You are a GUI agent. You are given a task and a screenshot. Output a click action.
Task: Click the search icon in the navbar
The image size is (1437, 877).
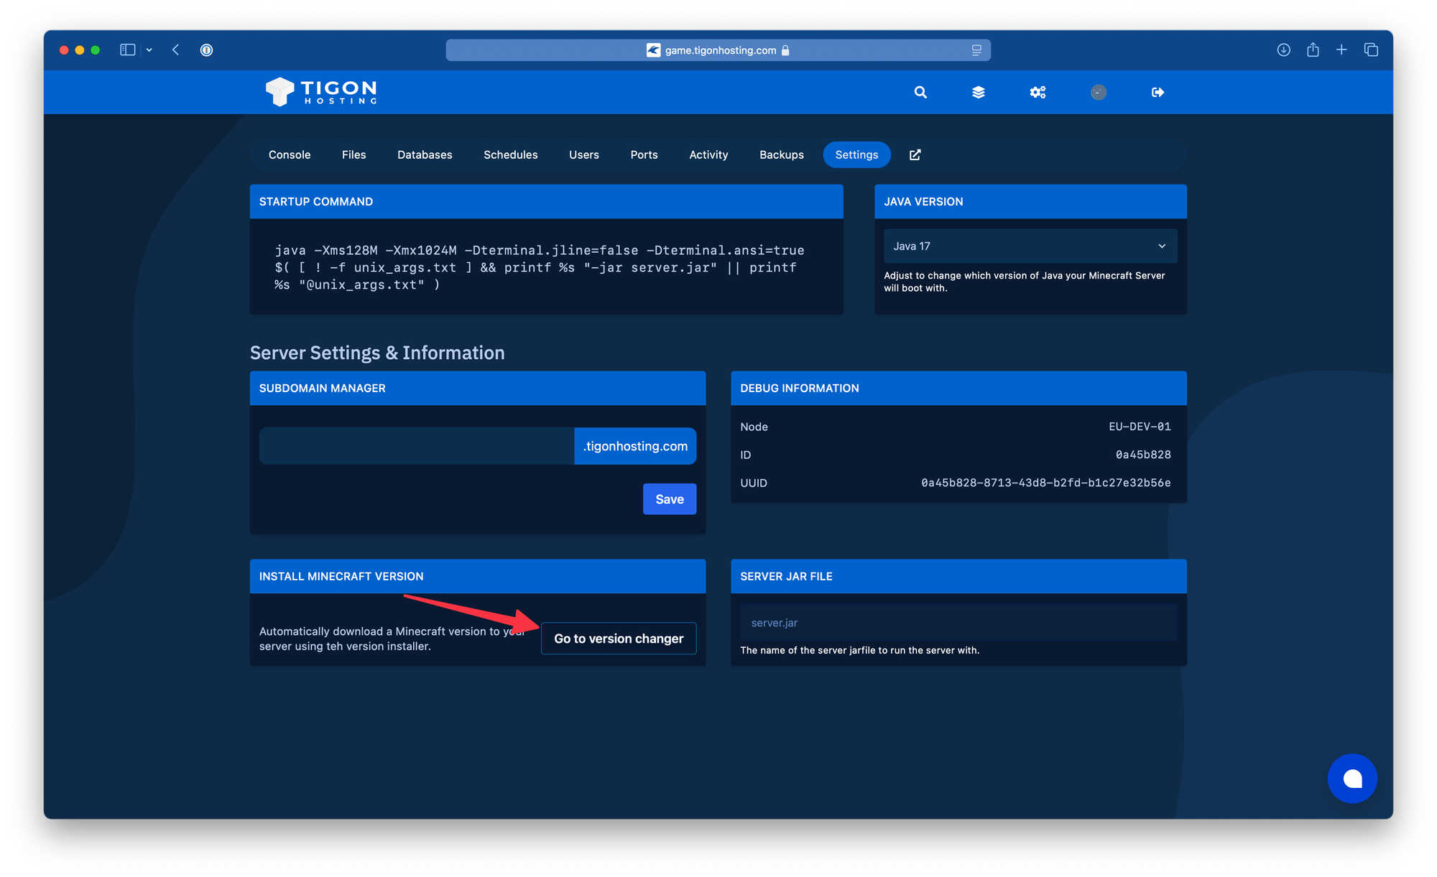coord(919,93)
